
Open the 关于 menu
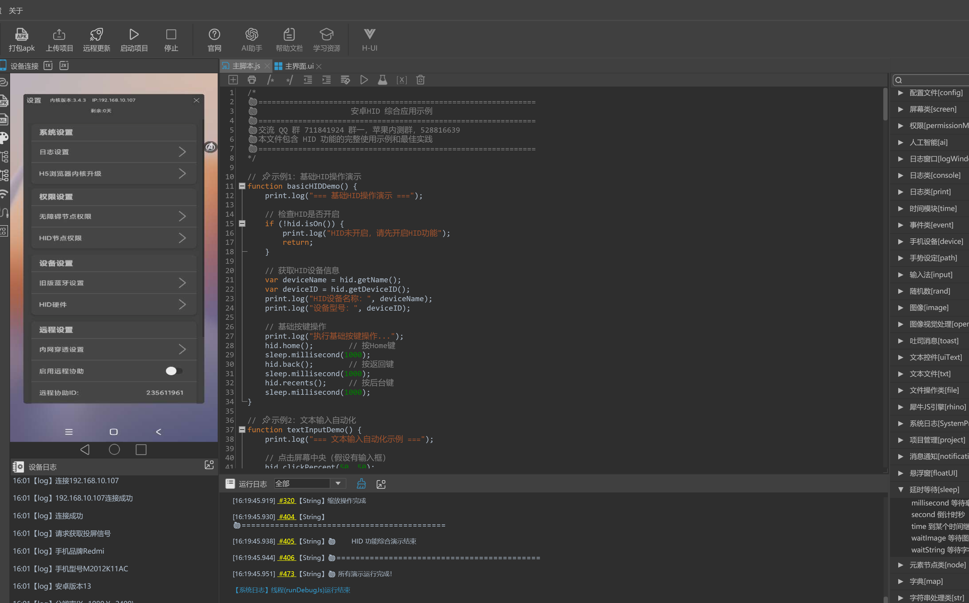tap(16, 10)
